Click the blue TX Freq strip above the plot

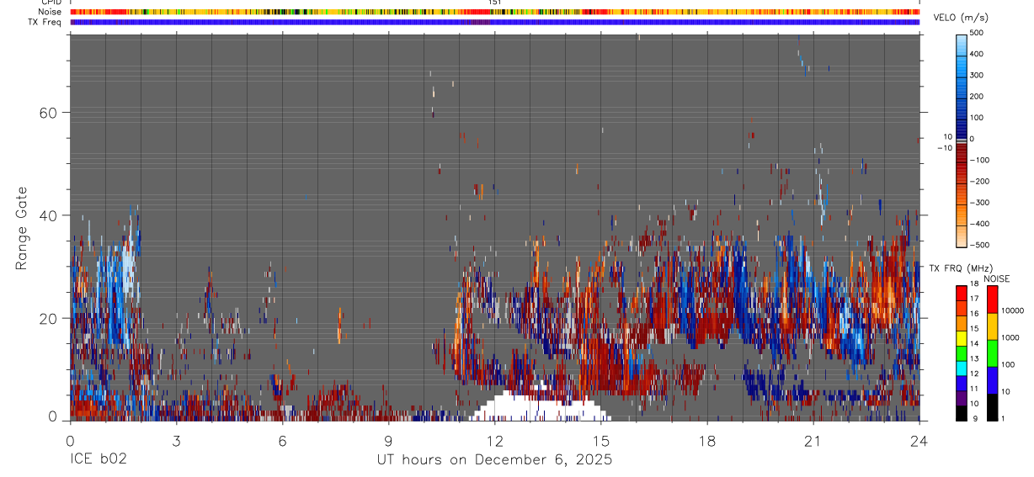495,22
